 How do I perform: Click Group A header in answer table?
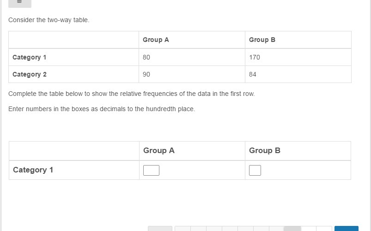(x=159, y=151)
